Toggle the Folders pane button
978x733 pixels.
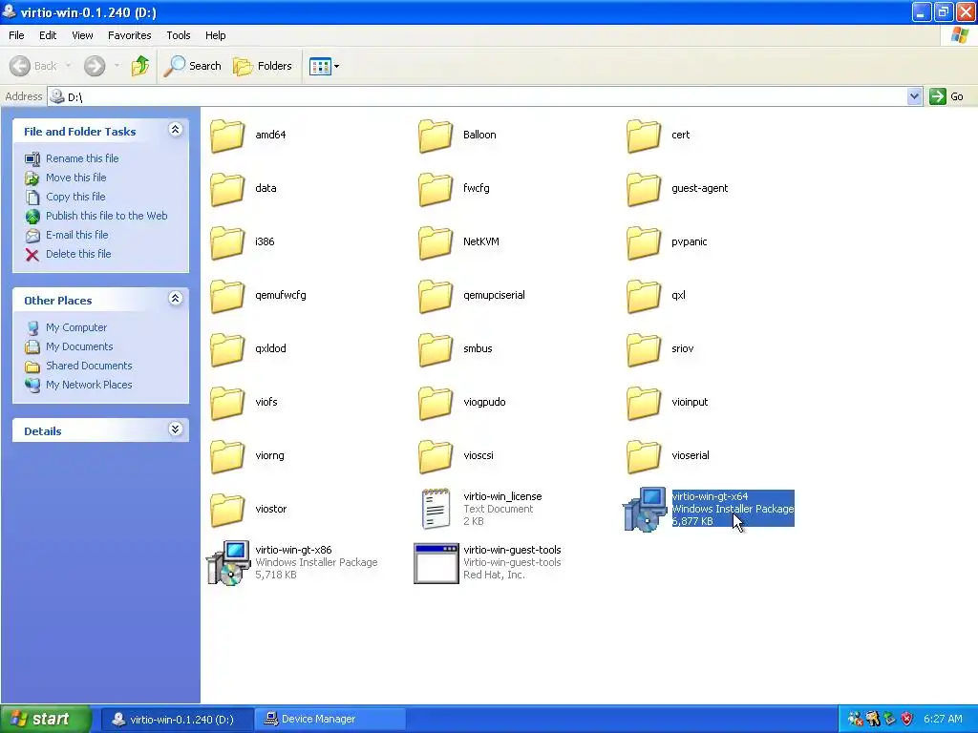pyautogui.click(x=262, y=66)
